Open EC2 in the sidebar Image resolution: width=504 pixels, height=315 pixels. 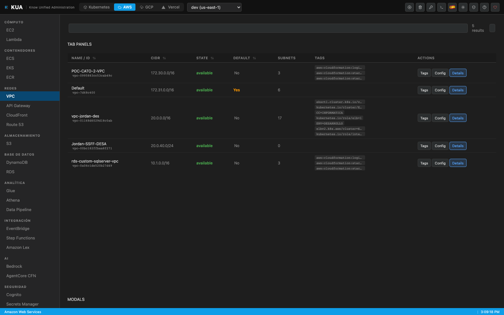point(30,30)
